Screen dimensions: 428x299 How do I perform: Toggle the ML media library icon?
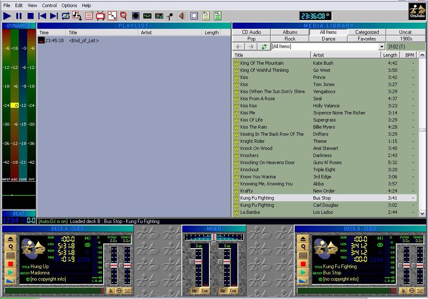tap(217, 15)
